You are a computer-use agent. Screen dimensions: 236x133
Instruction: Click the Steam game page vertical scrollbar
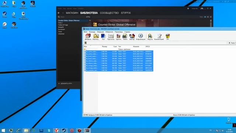pyautogui.click(x=211, y=23)
